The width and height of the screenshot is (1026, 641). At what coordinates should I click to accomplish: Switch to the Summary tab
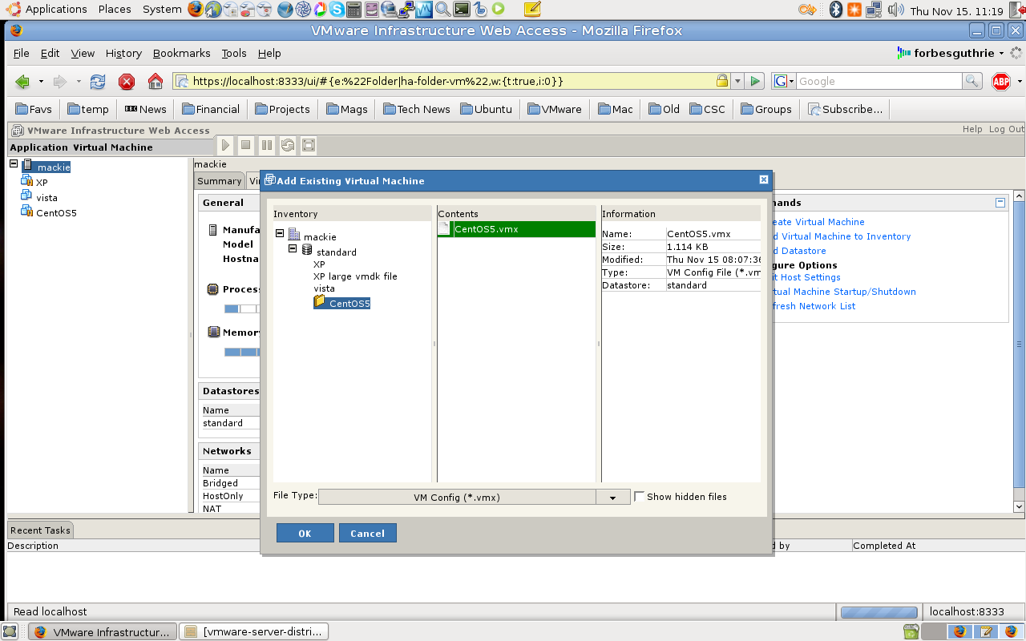click(x=219, y=181)
